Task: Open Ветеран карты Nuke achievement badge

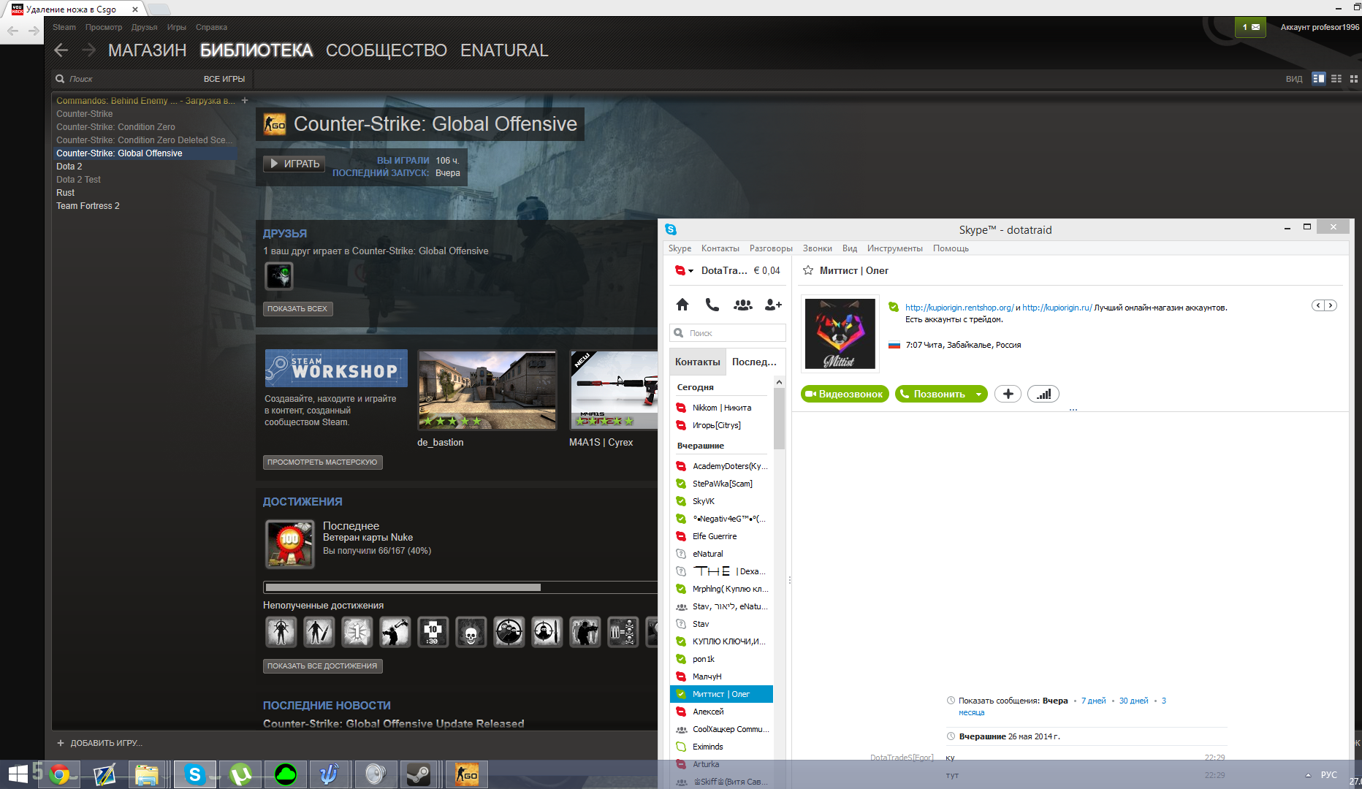Action: [289, 544]
